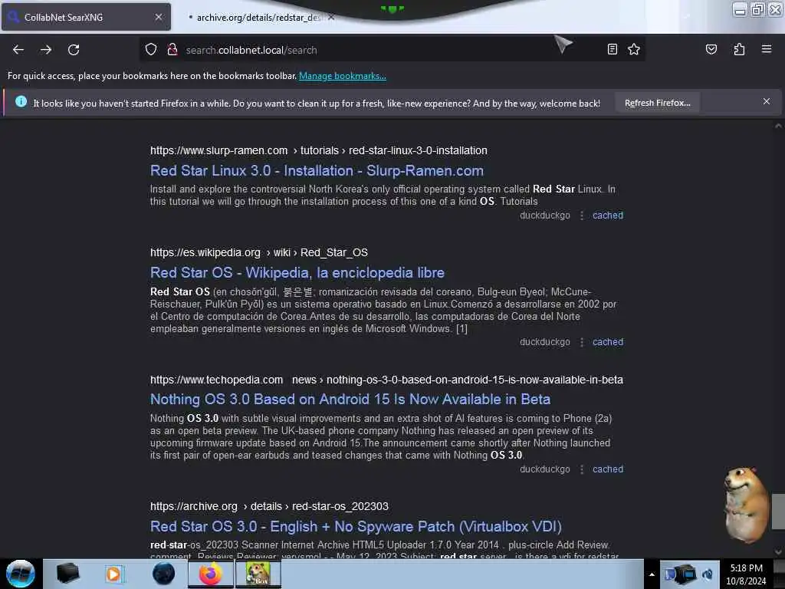Image resolution: width=785 pixels, height=589 pixels.
Task: Dismiss the Firefox refresh notification bar
Action: coord(766,102)
